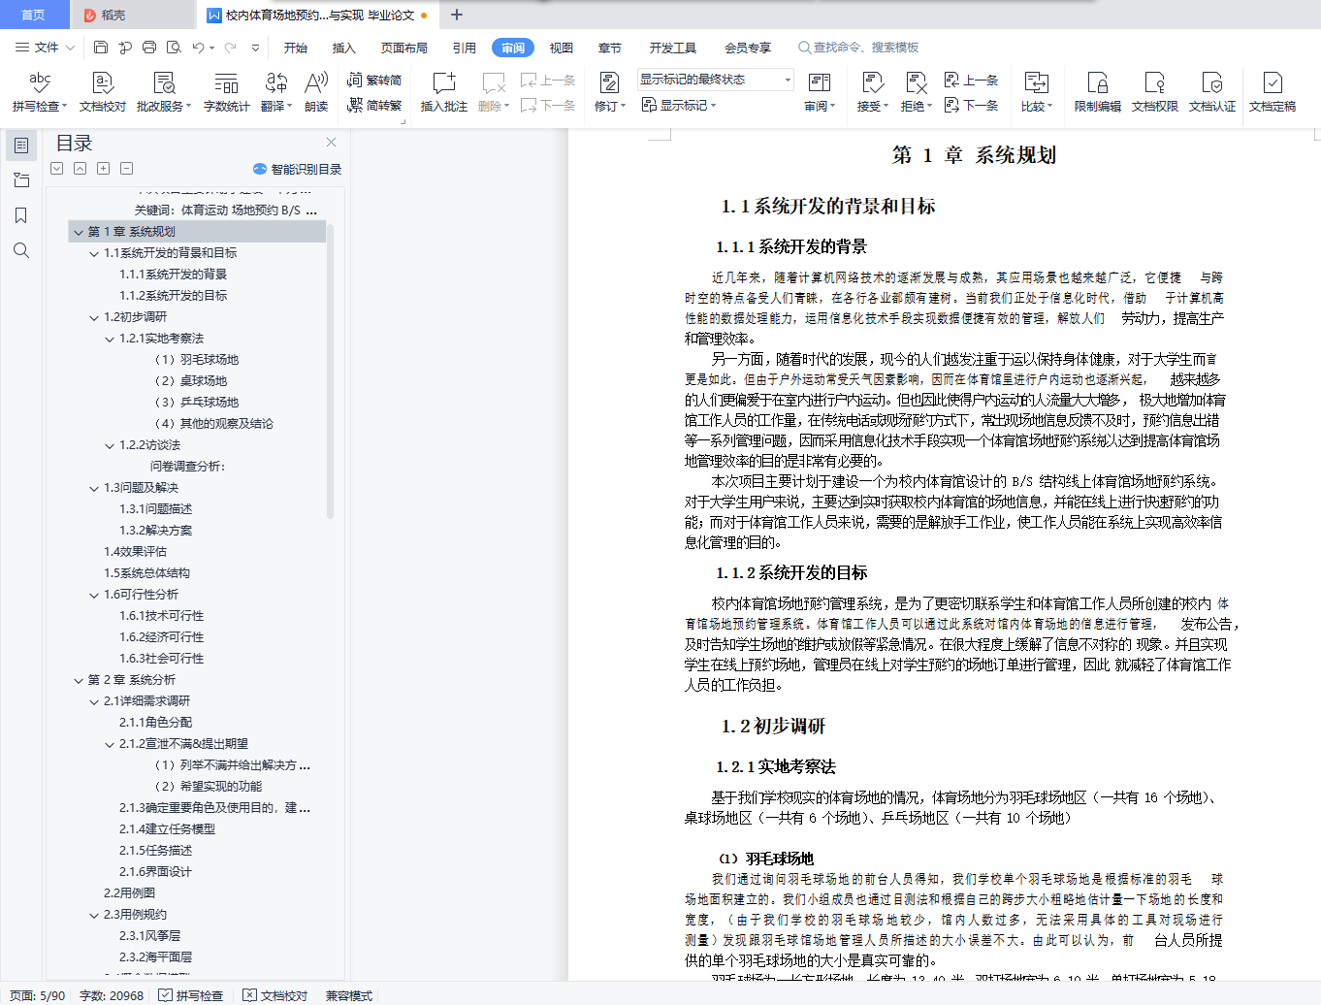Close the 目录 navigation pane
The height and width of the screenshot is (1005, 1321).
pos(331,142)
